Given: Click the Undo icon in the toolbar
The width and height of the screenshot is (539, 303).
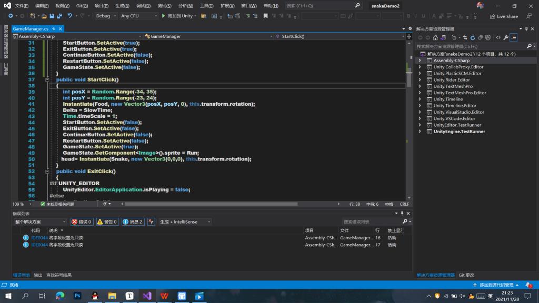Looking at the screenshot, I should (x=69, y=16).
